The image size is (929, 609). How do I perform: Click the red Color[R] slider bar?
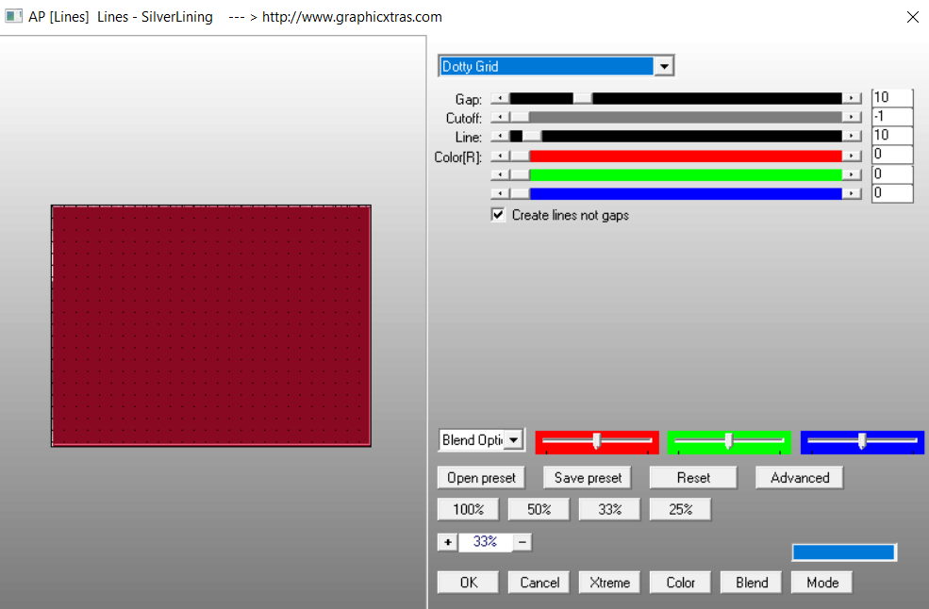tap(676, 156)
